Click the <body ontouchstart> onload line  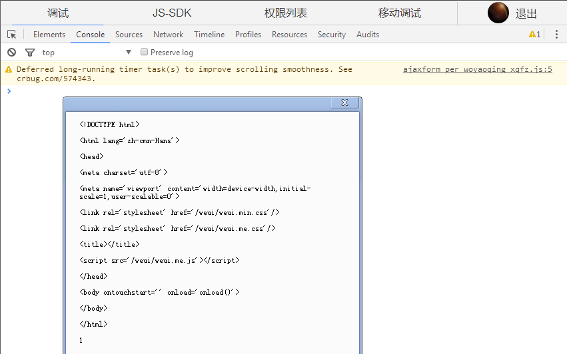pos(159,292)
